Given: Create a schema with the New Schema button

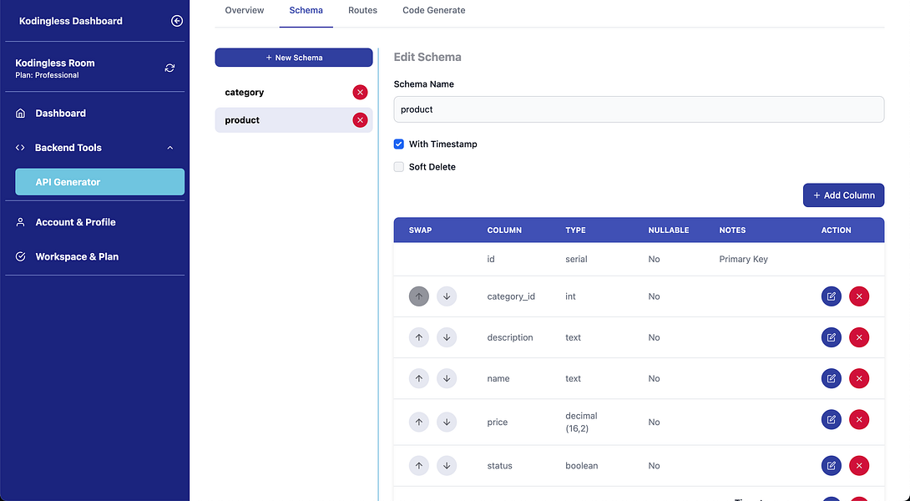Looking at the screenshot, I should (293, 57).
